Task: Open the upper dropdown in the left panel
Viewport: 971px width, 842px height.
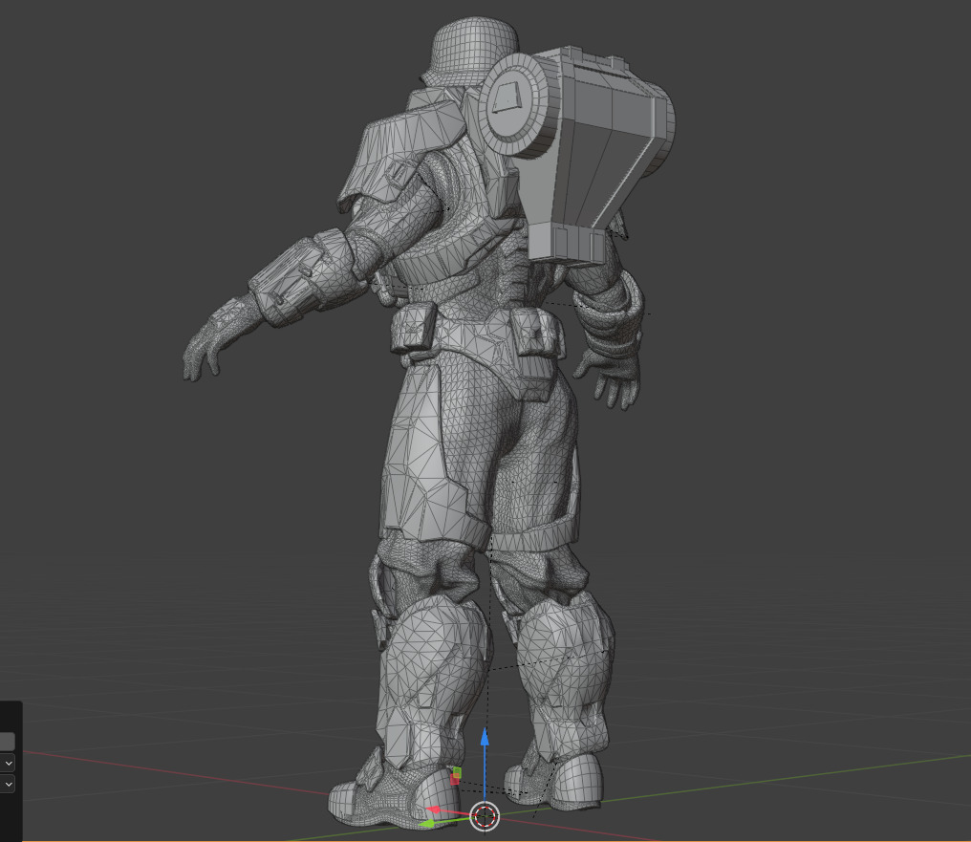Action: click(x=8, y=764)
